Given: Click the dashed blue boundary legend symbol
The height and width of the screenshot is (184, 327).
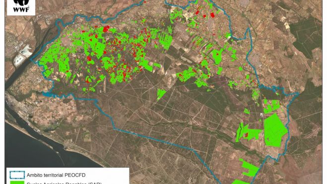Looking at the screenshot, I should point(17,175).
